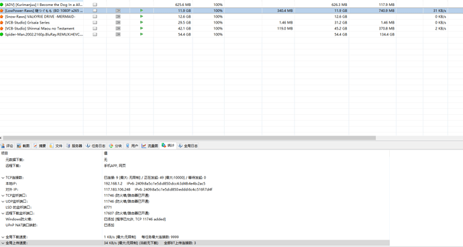
Task: Open snapshot icon for Grisaia Series task
Action: (118, 22)
